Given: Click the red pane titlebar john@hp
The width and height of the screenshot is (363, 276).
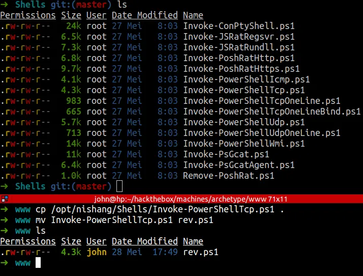Looking at the screenshot, I should click(x=181, y=199).
